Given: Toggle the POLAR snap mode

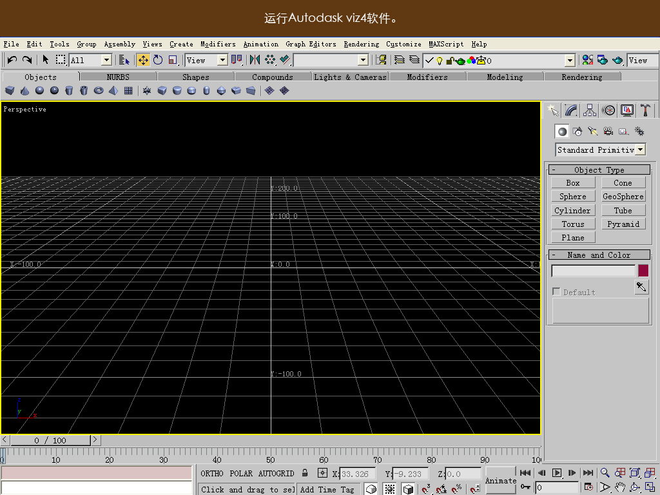Looking at the screenshot, I should point(241,474).
